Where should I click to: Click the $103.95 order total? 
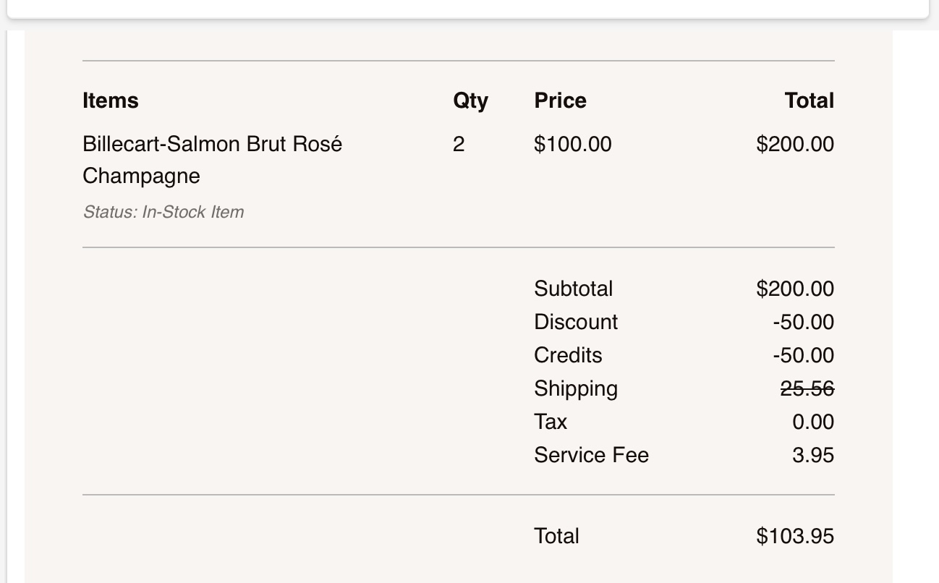click(x=794, y=536)
